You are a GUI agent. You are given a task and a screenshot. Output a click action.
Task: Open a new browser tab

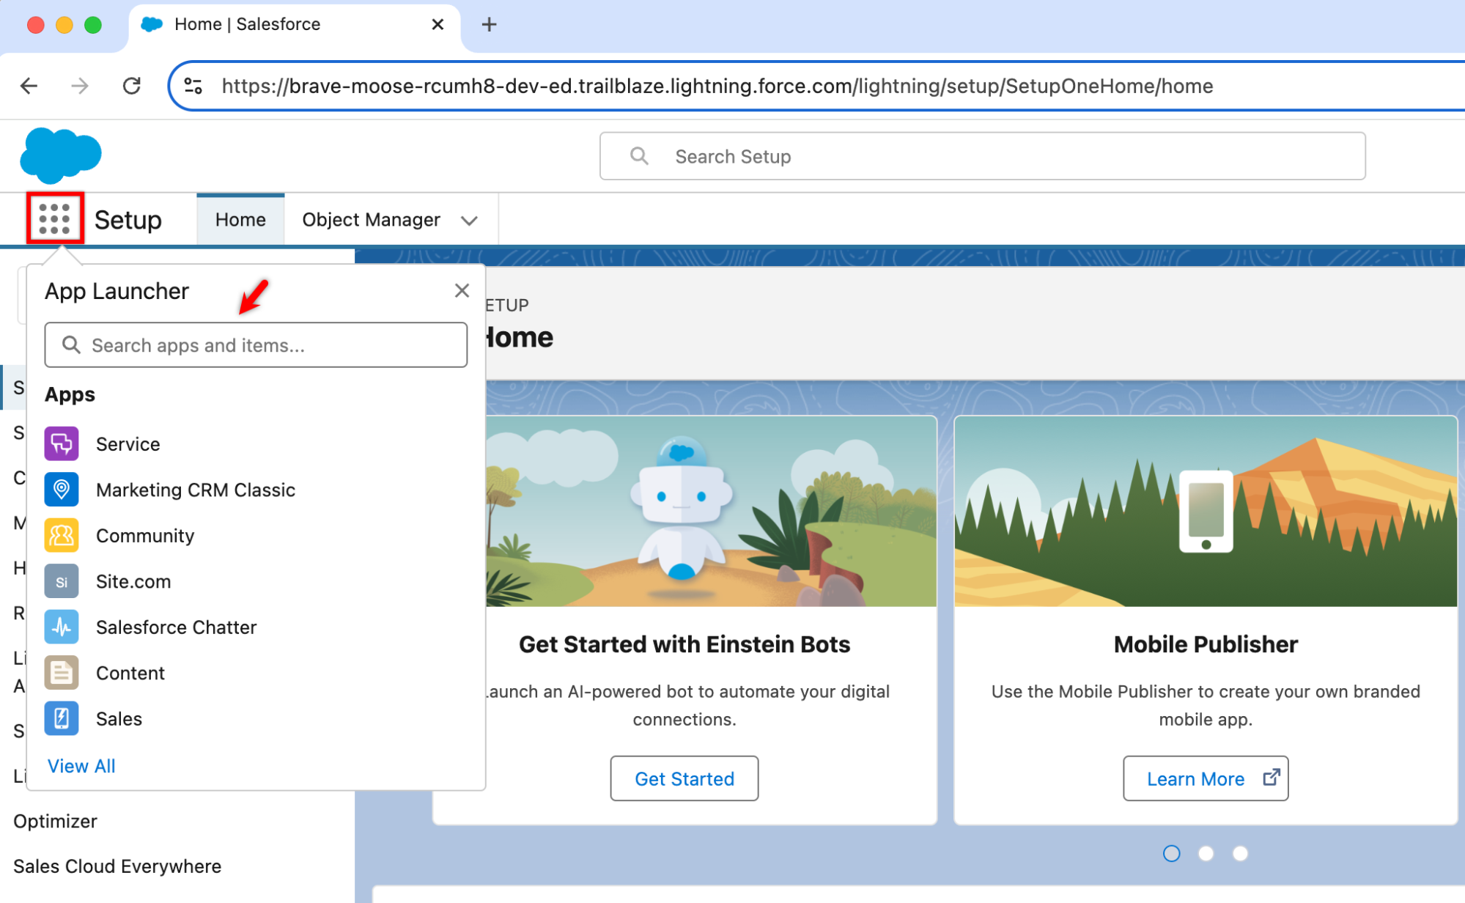point(489,24)
